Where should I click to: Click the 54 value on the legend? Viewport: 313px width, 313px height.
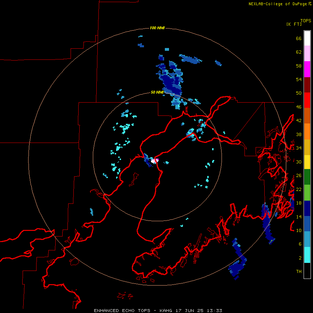299,79
